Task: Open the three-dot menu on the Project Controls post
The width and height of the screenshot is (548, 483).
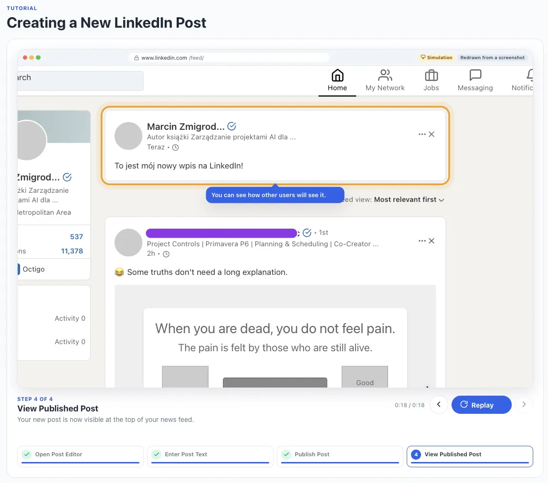Action: point(422,241)
